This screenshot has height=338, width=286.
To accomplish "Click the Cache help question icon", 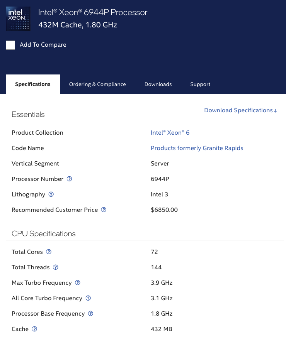I will tap(34, 329).
